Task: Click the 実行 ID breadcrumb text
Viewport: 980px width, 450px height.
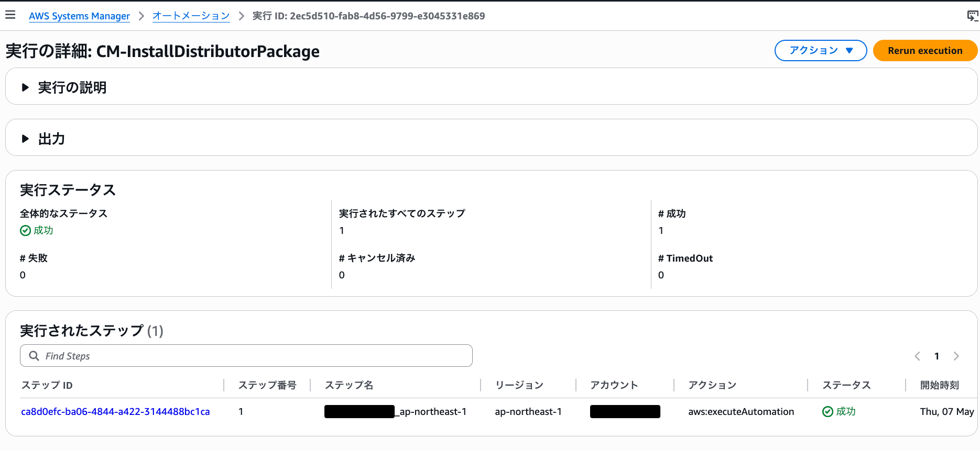Action: point(368,16)
